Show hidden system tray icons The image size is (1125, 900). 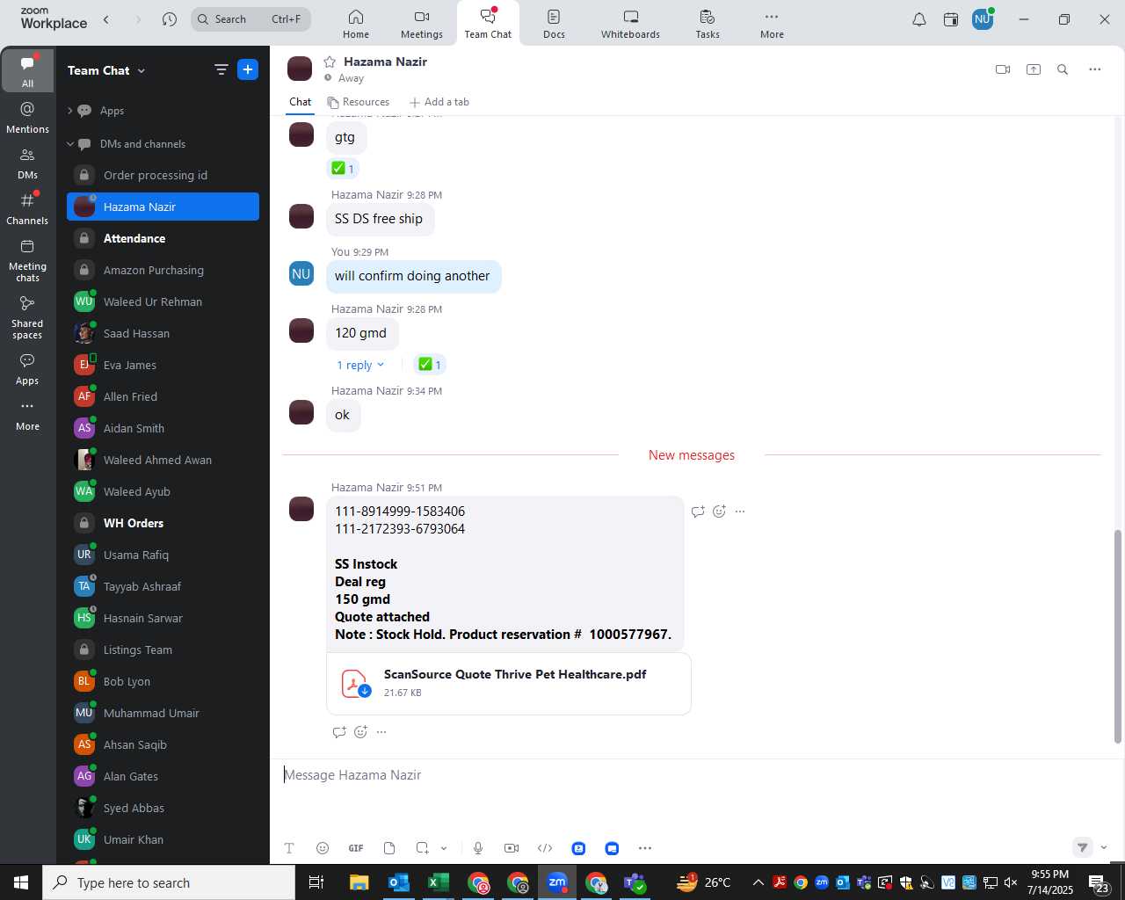(x=758, y=882)
